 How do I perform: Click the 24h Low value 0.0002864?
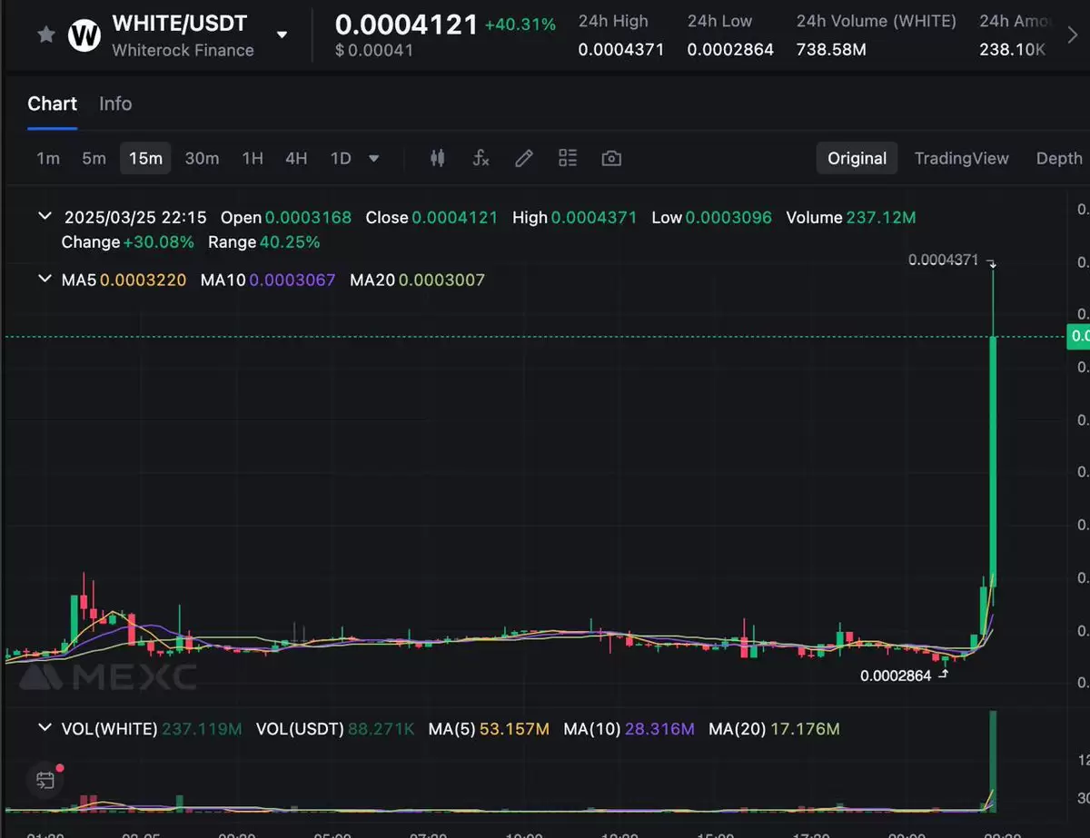coord(730,49)
